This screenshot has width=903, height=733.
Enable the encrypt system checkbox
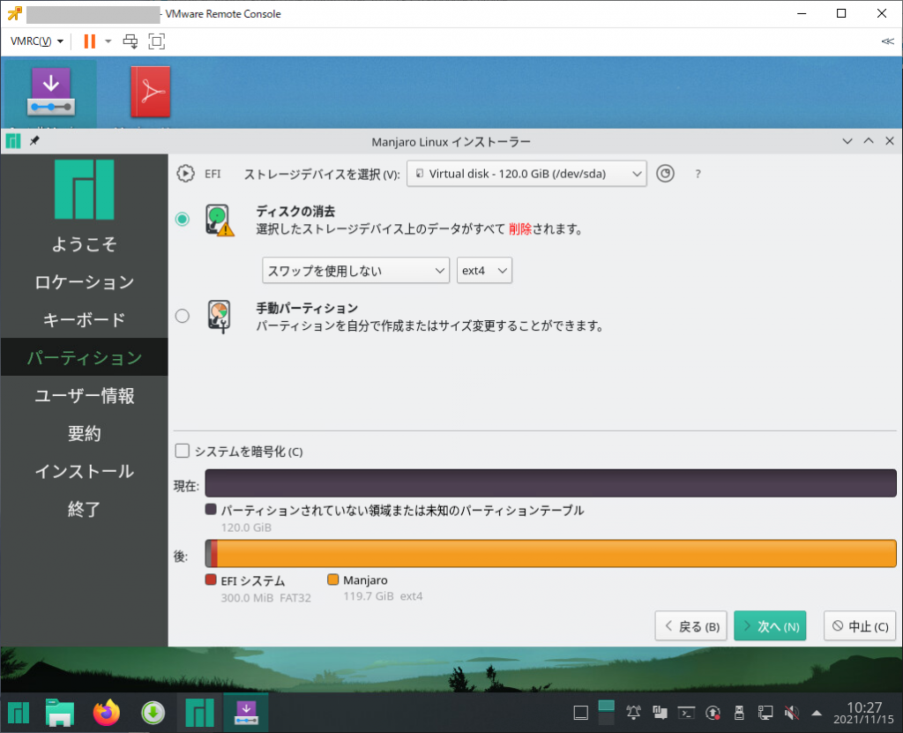182,451
